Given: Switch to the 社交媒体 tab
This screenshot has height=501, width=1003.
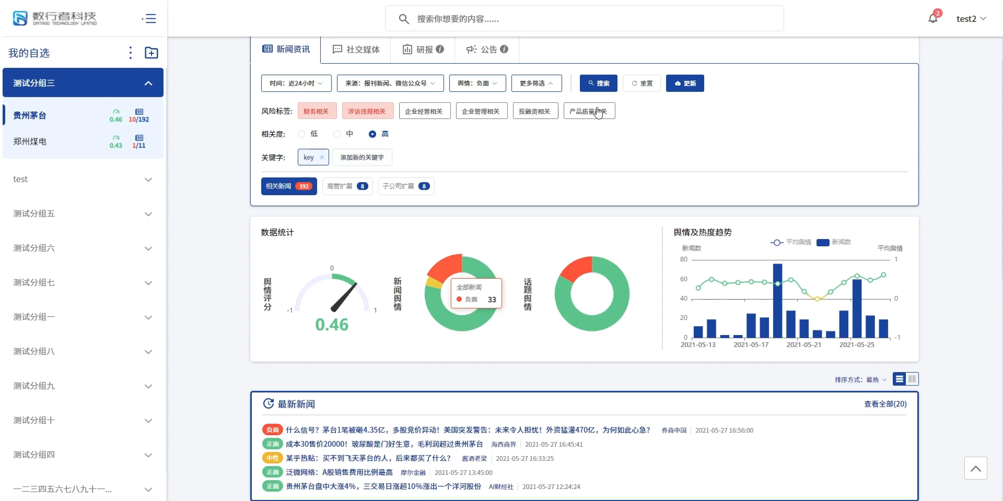Looking at the screenshot, I should [x=356, y=49].
